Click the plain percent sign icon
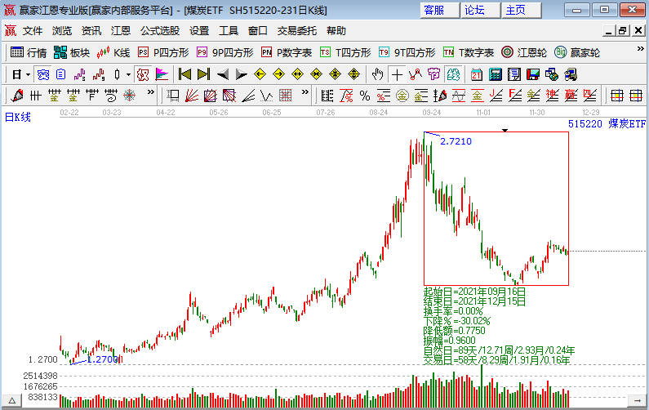Image resolution: width=649 pixels, height=410 pixels. (365, 96)
